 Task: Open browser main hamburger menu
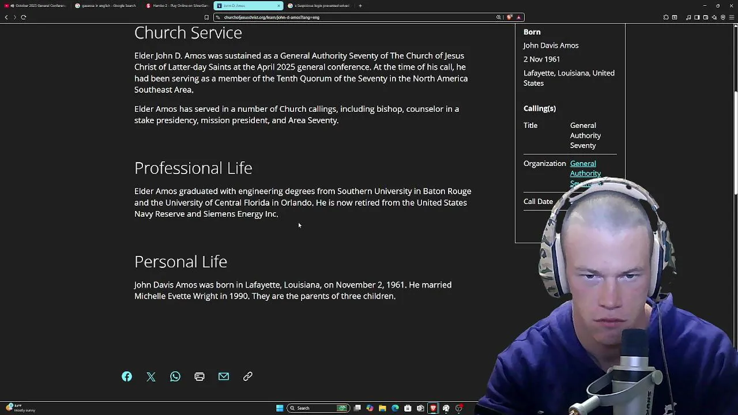(732, 17)
